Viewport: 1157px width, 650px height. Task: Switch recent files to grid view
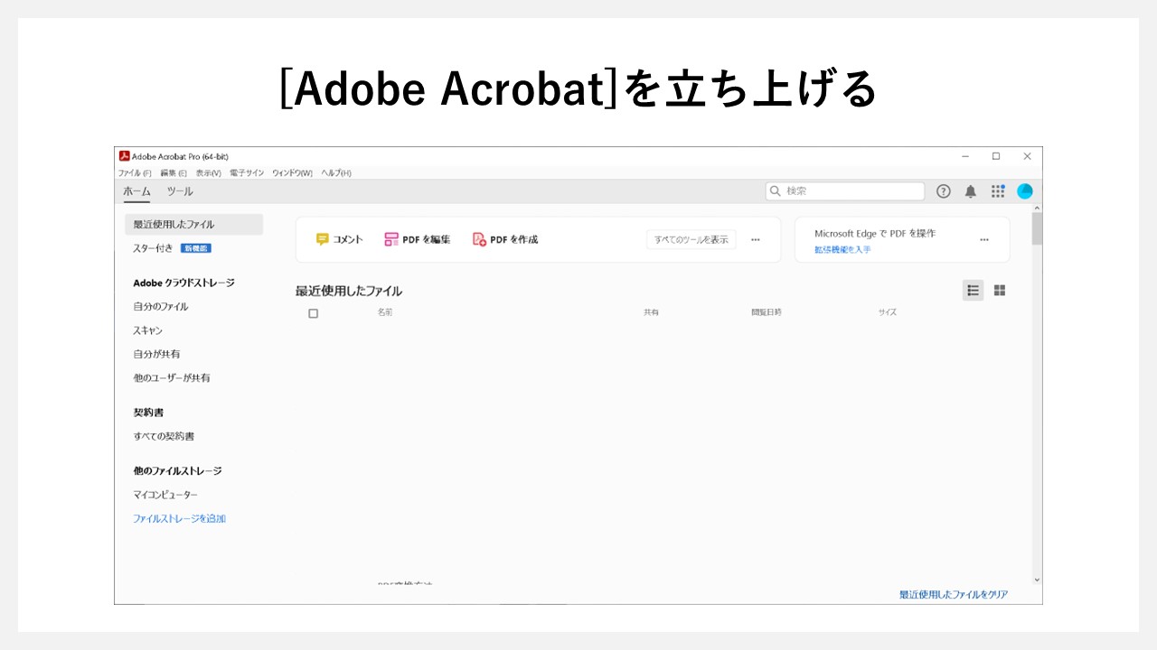998,290
